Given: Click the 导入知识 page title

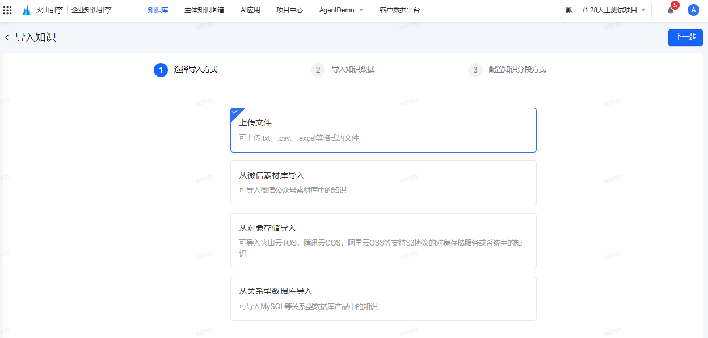Looking at the screenshot, I should 35,37.
